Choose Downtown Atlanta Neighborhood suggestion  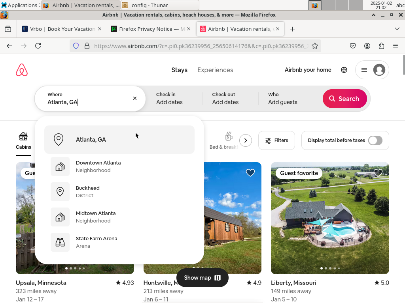click(119, 166)
